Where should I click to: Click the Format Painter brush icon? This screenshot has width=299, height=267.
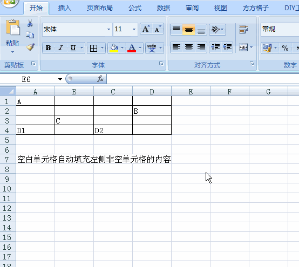click(x=30, y=47)
